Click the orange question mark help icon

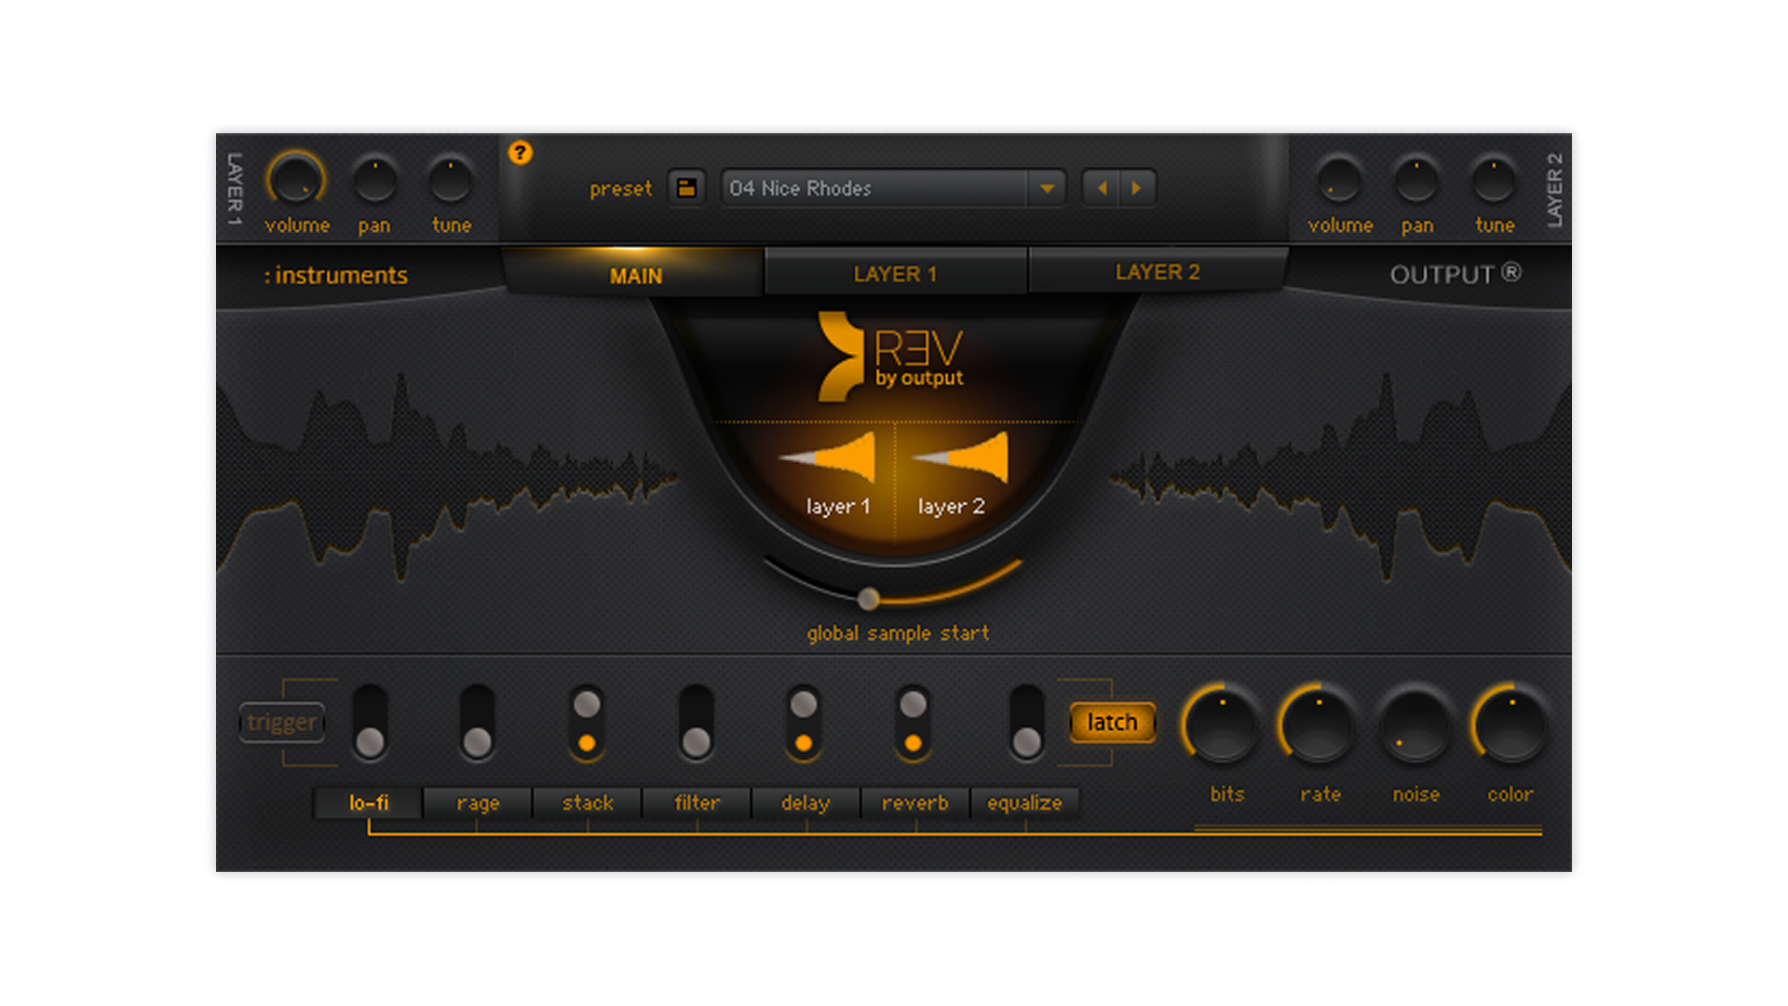click(x=520, y=153)
